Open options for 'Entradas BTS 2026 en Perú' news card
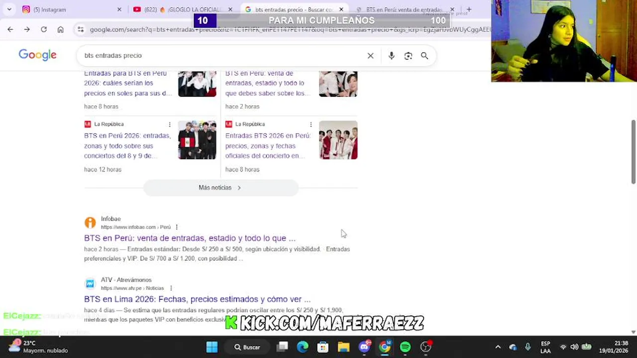Screen dimensions: 637x358 pyautogui.click(x=311, y=124)
